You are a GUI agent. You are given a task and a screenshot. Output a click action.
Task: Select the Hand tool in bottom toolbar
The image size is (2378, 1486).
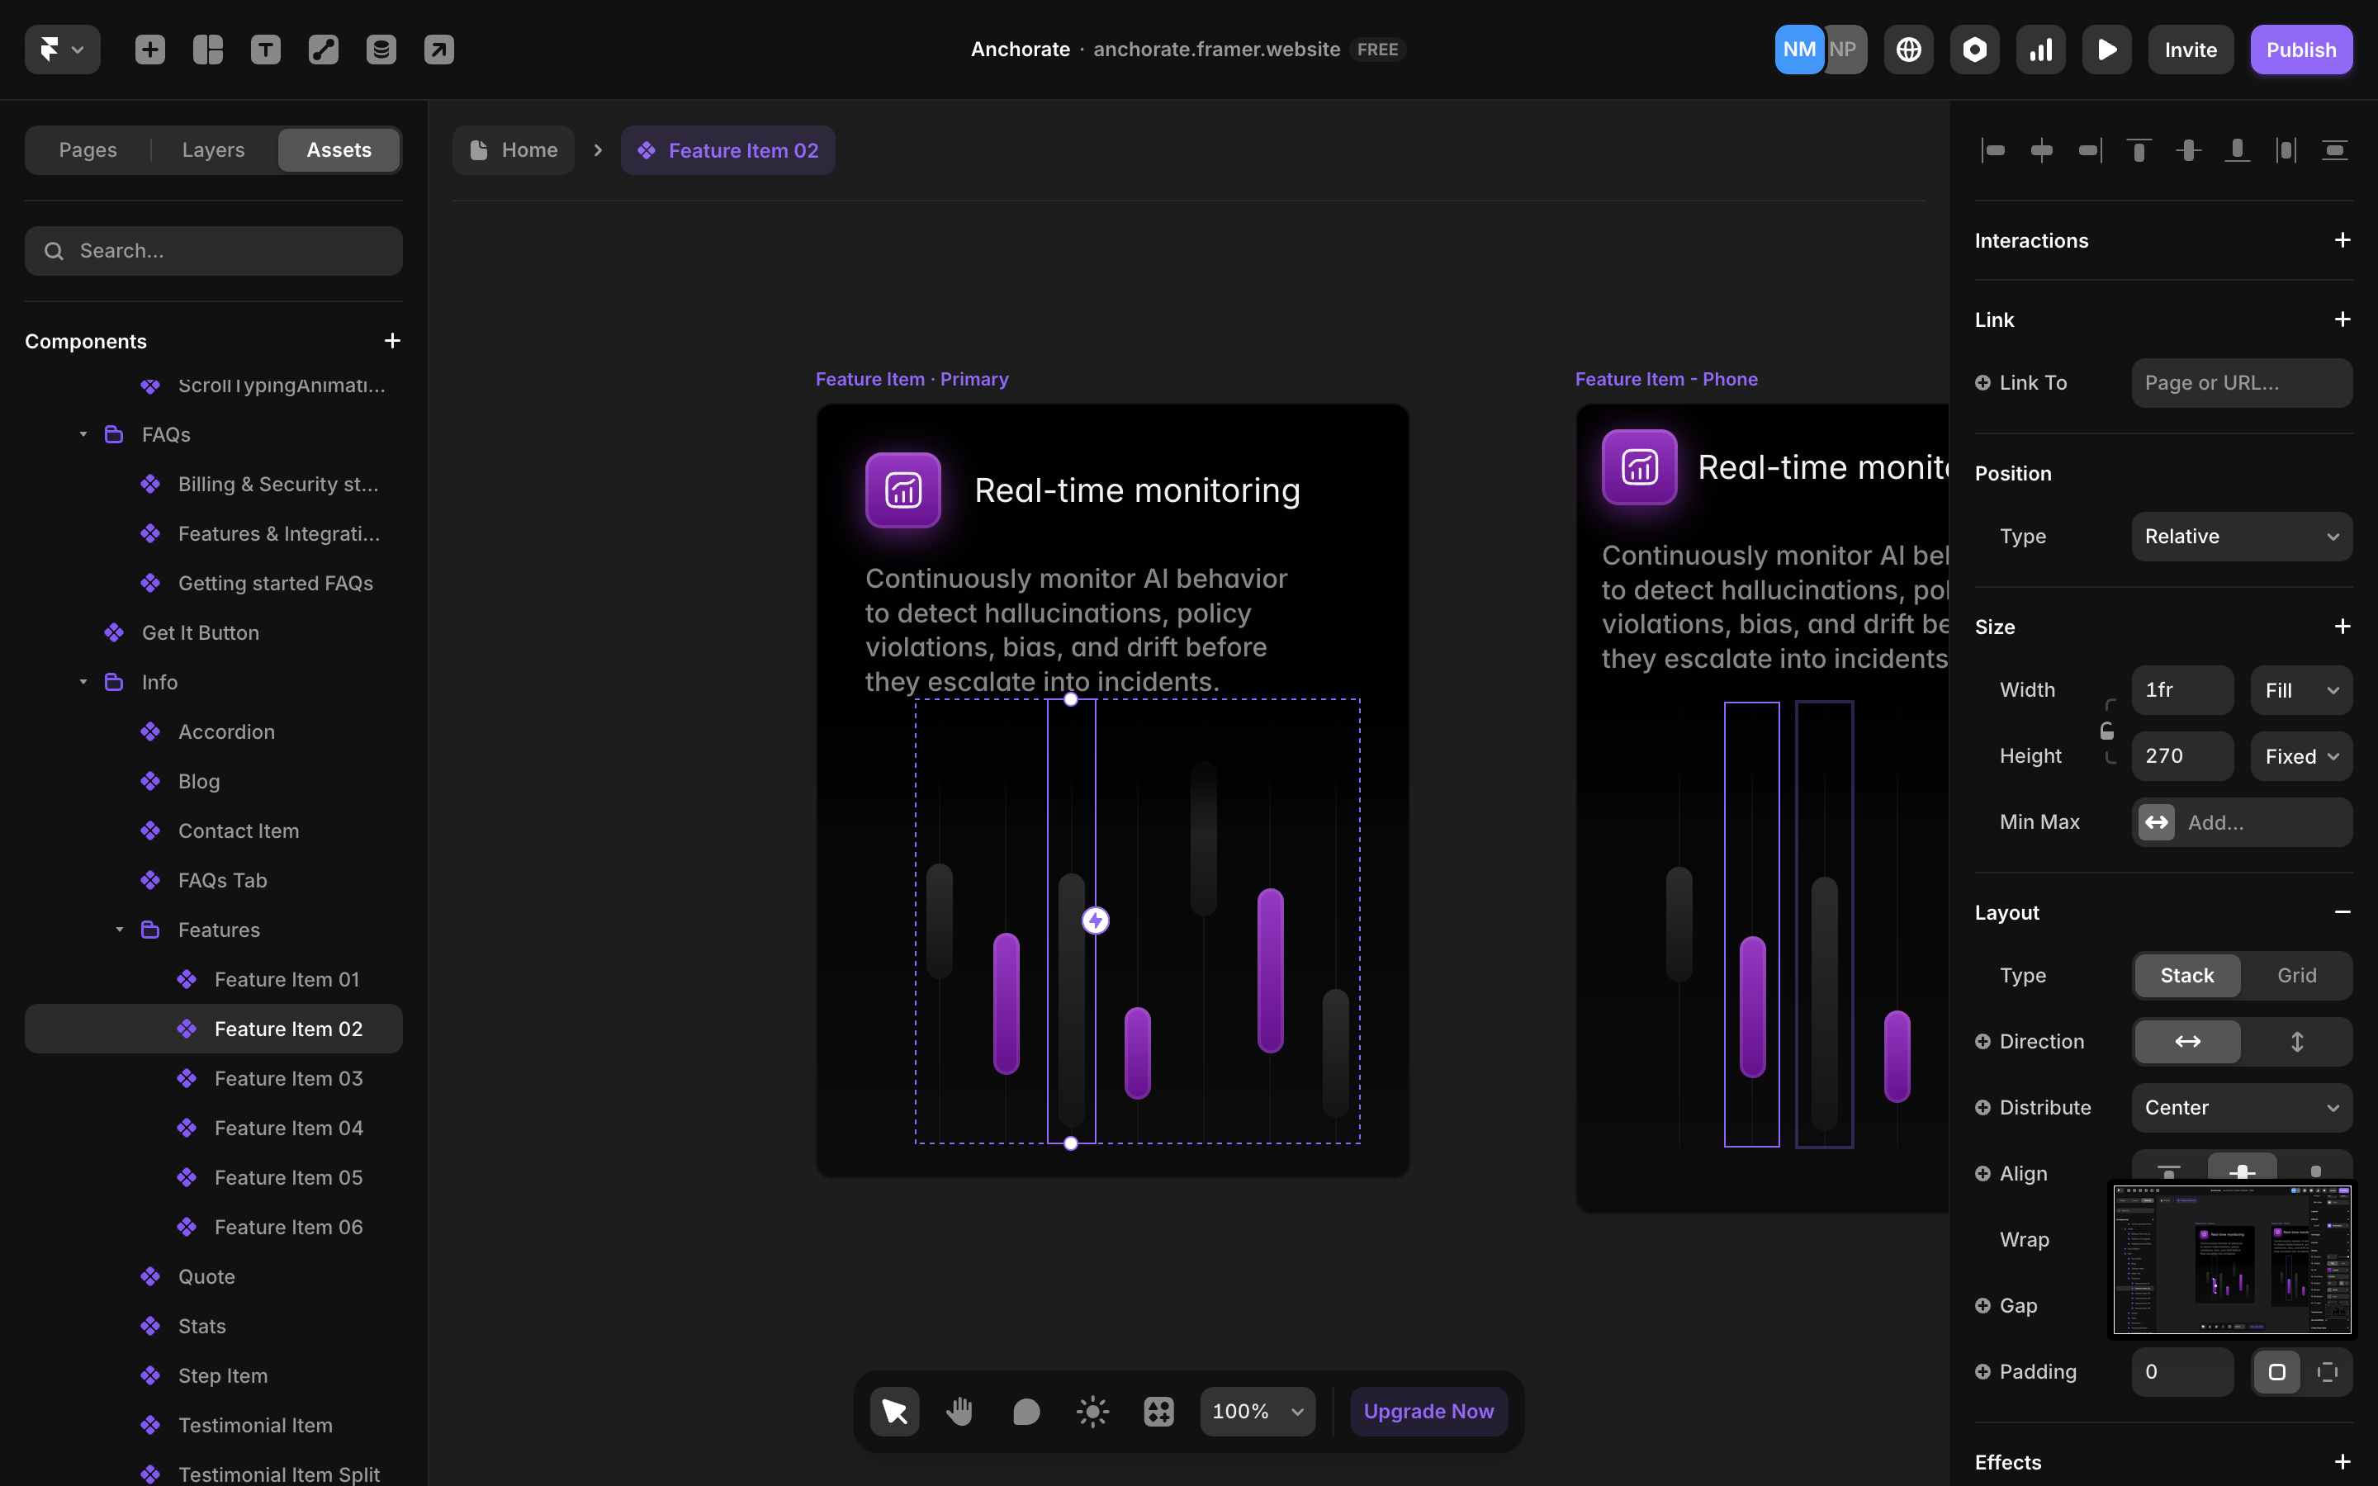tap(960, 1412)
